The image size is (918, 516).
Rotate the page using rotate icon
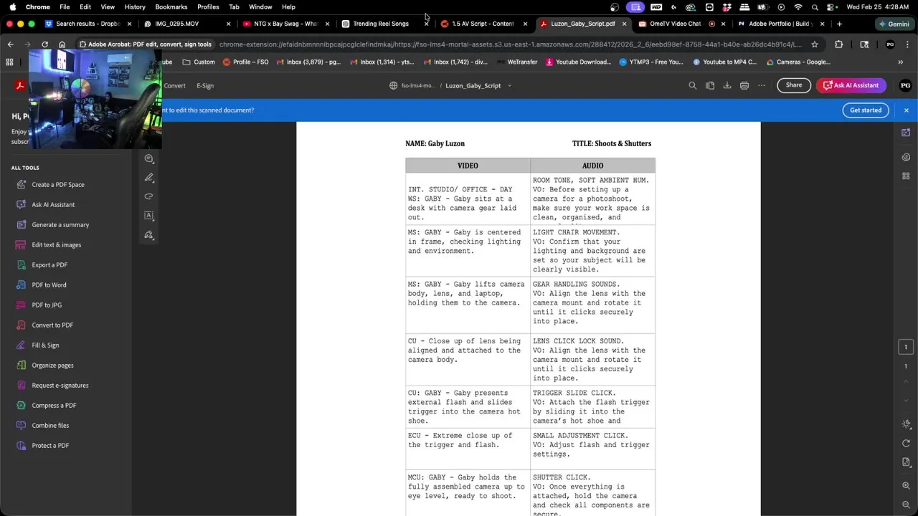(907, 444)
